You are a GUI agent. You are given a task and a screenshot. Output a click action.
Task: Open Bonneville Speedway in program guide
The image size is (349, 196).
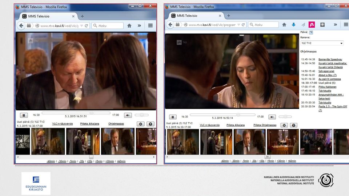(330, 60)
